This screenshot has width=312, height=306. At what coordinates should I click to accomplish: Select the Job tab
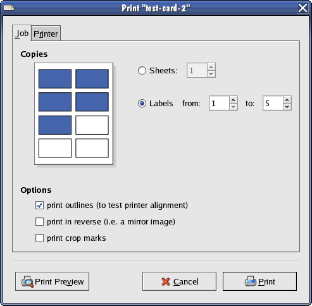click(x=22, y=34)
